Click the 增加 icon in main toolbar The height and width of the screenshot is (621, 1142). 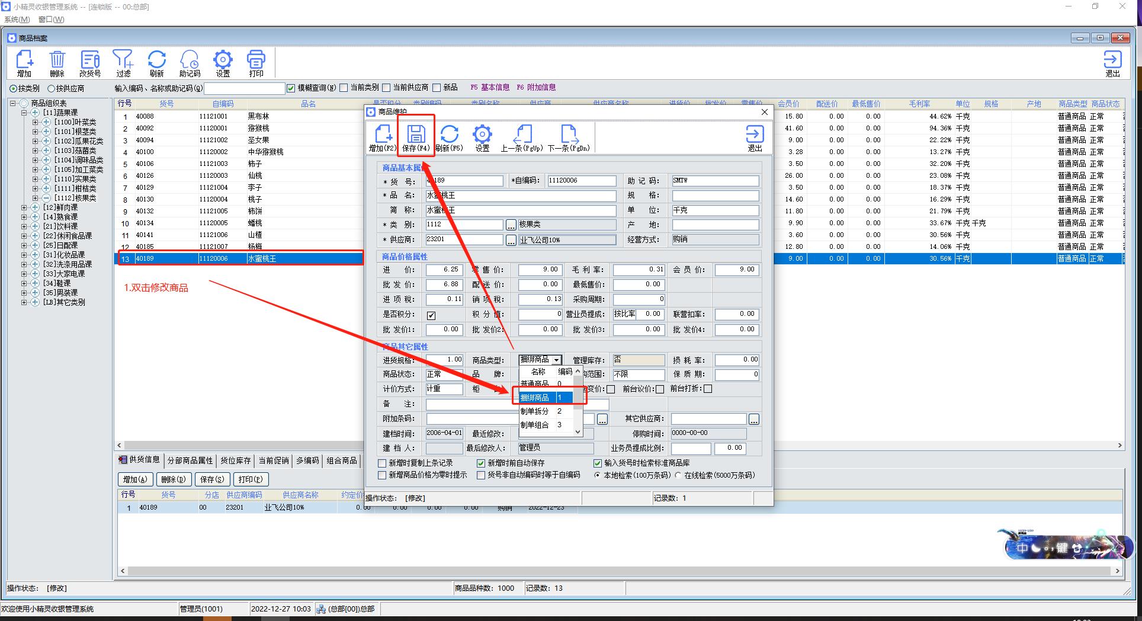click(x=24, y=63)
